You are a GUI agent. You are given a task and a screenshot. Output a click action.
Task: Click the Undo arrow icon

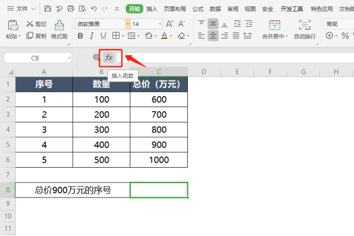point(94,9)
